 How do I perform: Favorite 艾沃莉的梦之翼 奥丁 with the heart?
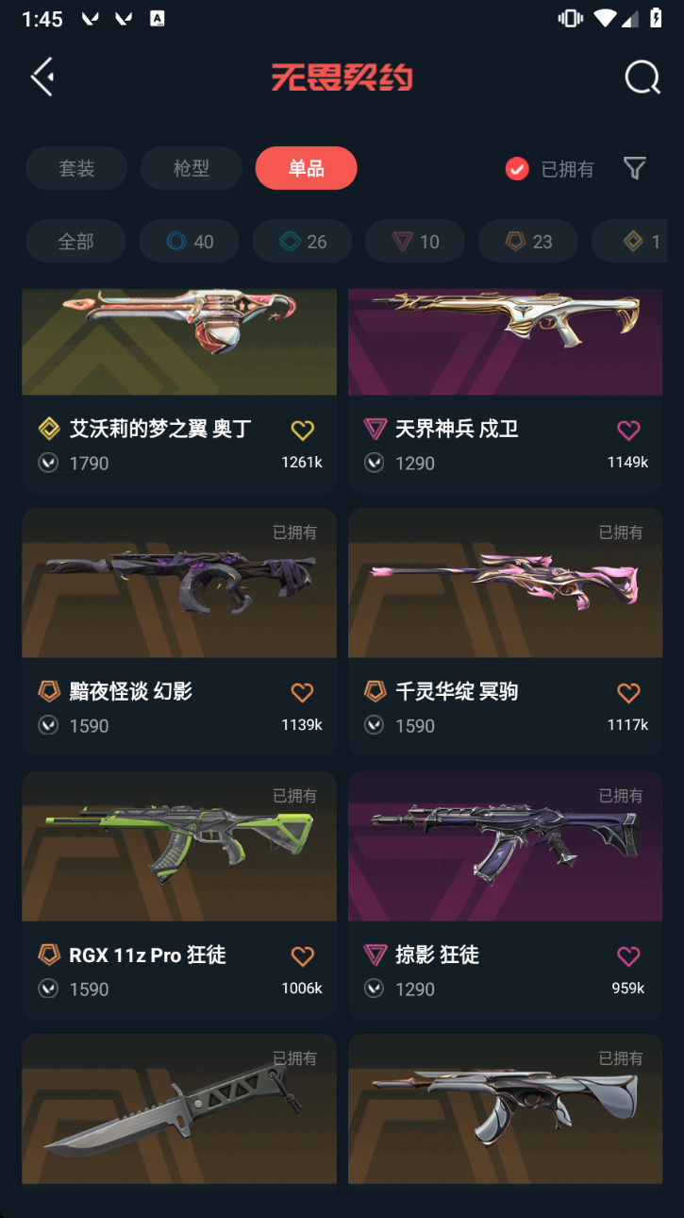(x=302, y=431)
